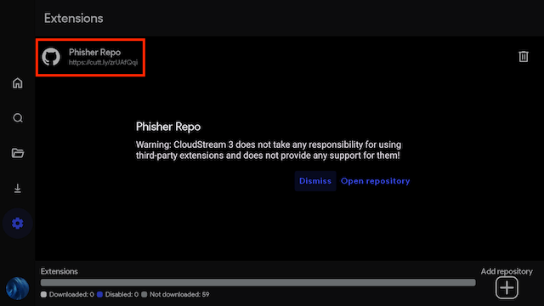Click the cutt.ly repository URL text

coord(103,62)
